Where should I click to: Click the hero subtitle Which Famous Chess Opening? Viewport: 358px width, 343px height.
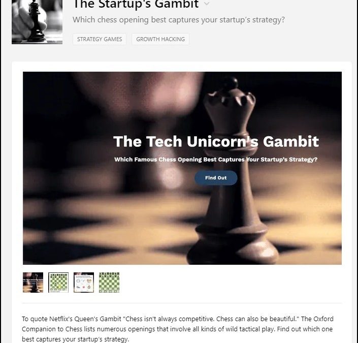click(x=216, y=160)
